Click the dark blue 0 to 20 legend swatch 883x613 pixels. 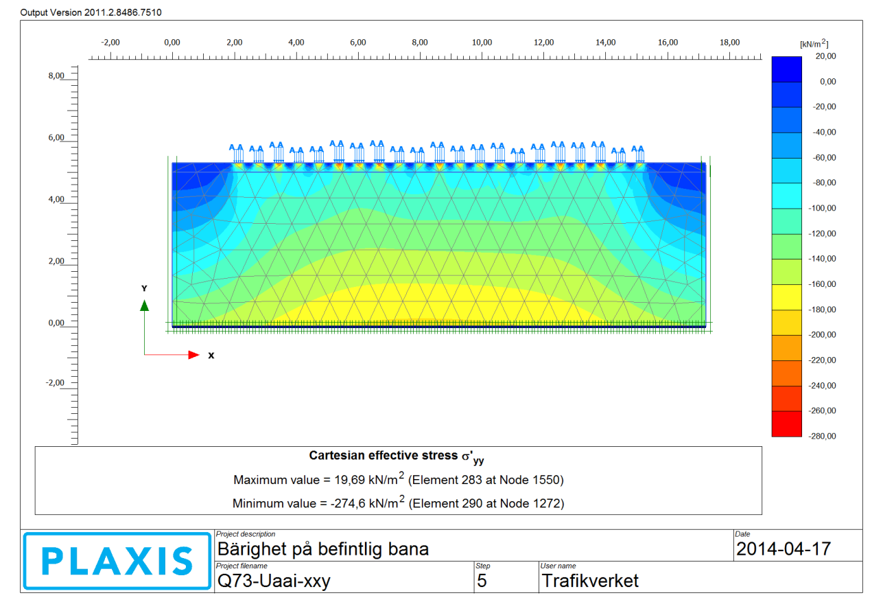tap(786, 69)
